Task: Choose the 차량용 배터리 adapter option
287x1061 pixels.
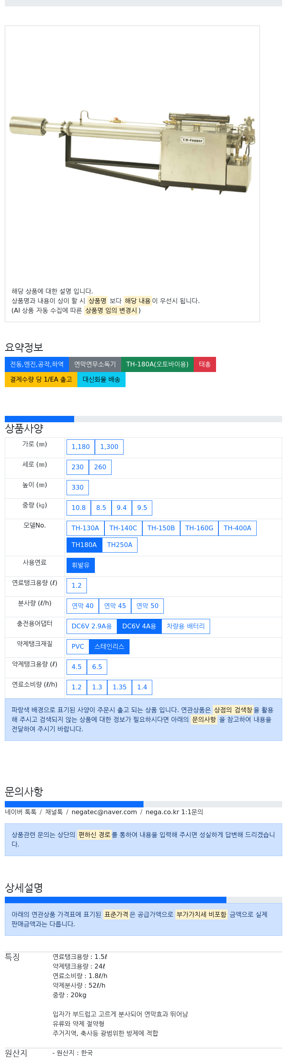Action: pos(186,626)
